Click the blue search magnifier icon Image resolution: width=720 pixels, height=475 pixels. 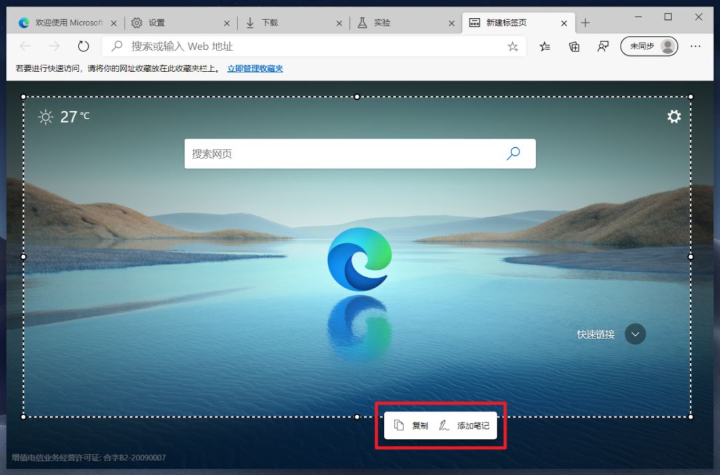[x=513, y=154]
